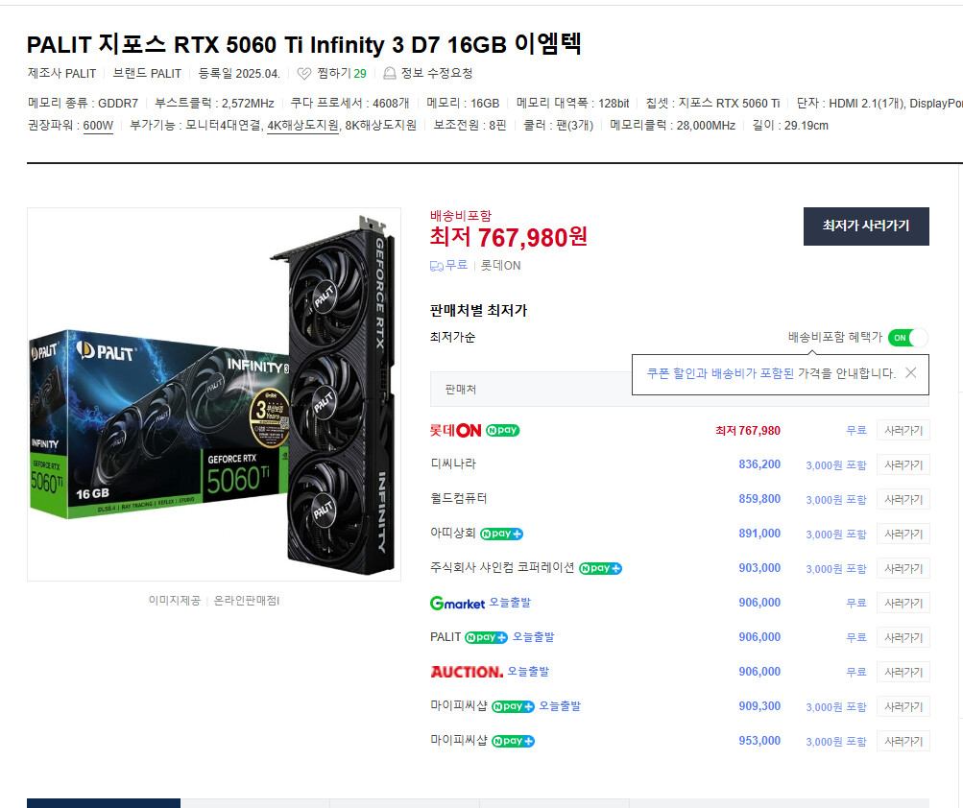Click the 최저가 사러가기 button

coord(866,226)
